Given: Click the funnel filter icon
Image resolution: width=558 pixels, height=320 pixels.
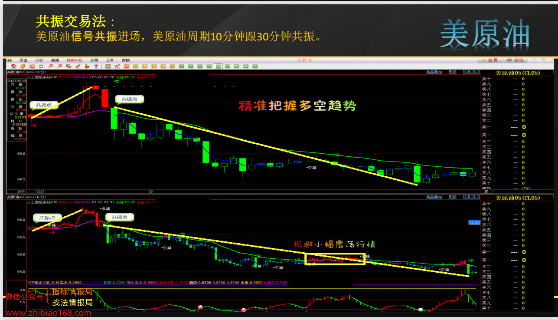Looking at the screenshot, I should (x=96, y=66).
